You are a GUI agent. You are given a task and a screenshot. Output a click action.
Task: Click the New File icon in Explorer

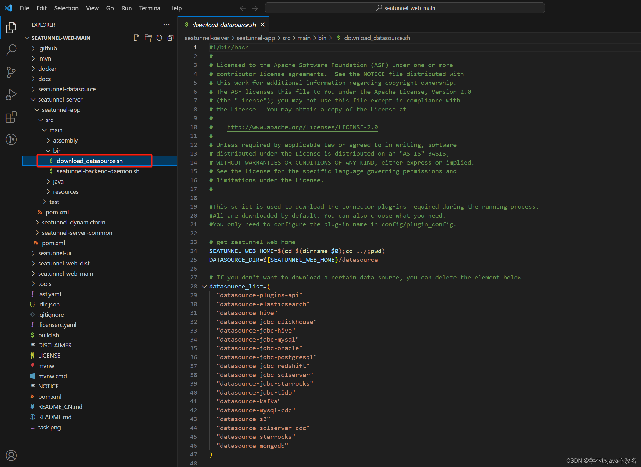tap(137, 38)
